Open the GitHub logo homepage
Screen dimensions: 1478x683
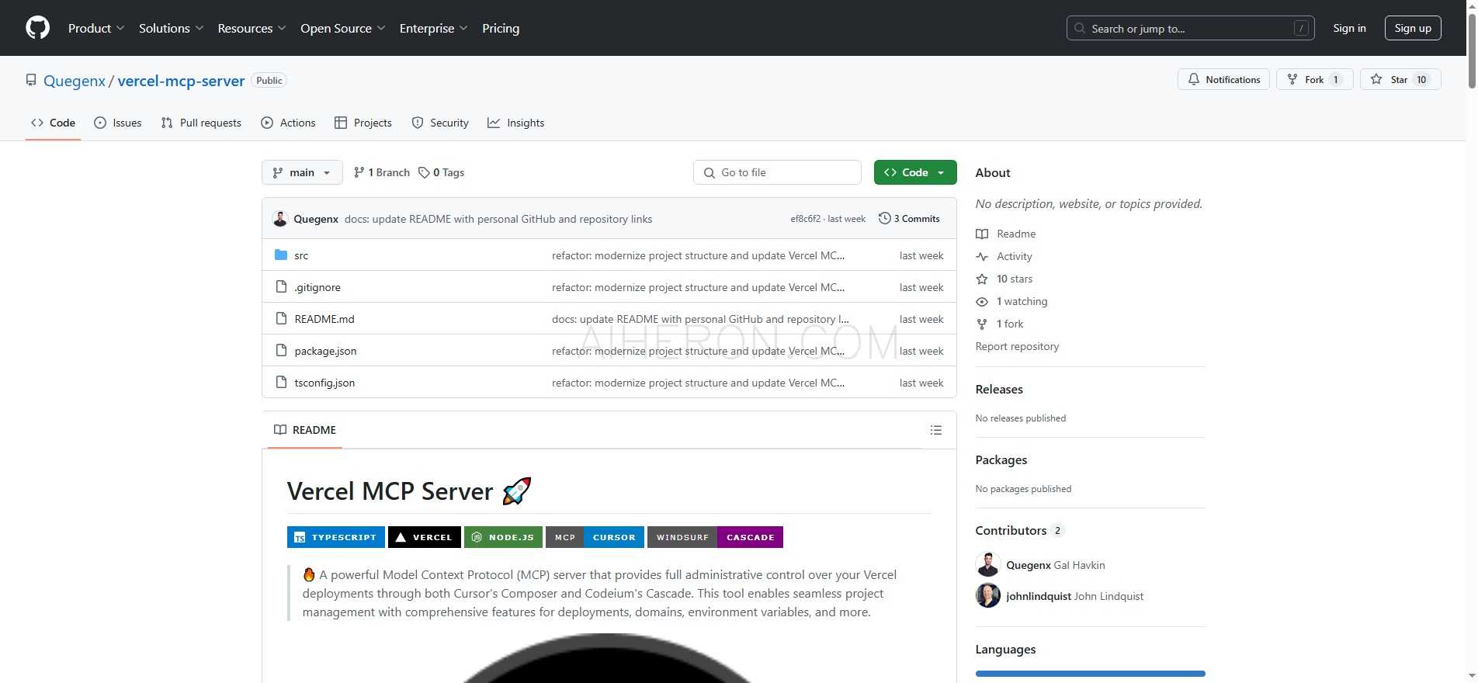[37, 28]
